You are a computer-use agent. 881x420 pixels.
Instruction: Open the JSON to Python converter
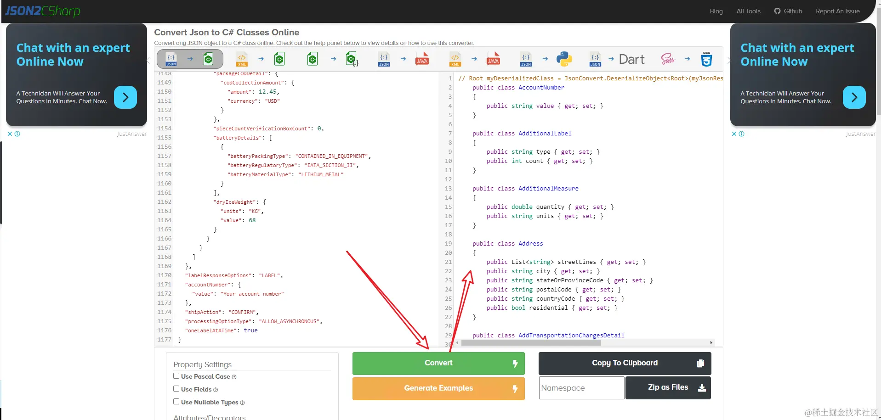[x=545, y=59]
